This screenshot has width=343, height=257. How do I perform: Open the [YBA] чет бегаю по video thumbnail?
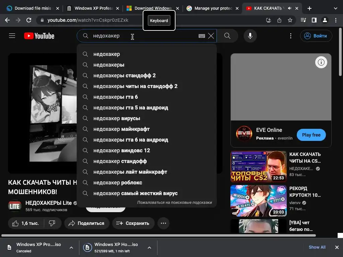pyautogui.click(x=258, y=226)
